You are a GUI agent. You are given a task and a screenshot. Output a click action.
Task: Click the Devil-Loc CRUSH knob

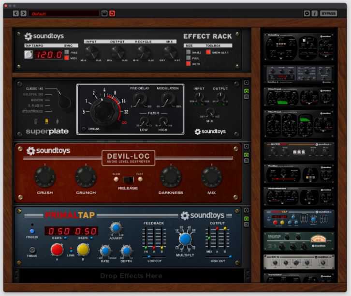click(45, 177)
